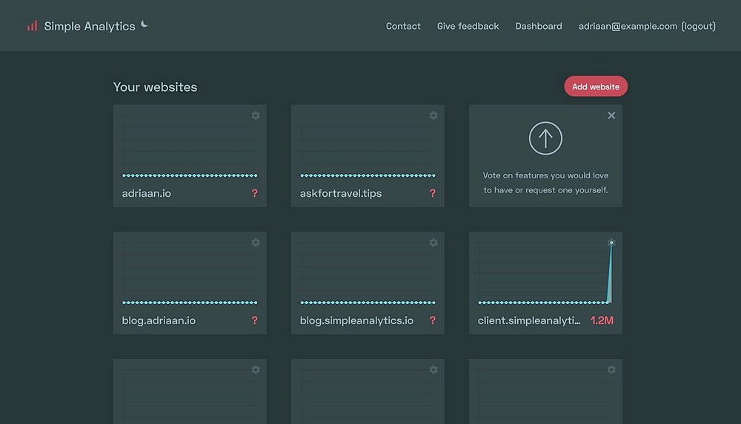Image resolution: width=741 pixels, height=424 pixels.
Task: Open the blog.adriaan.io chart thumbnail
Action: click(x=190, y=272)
